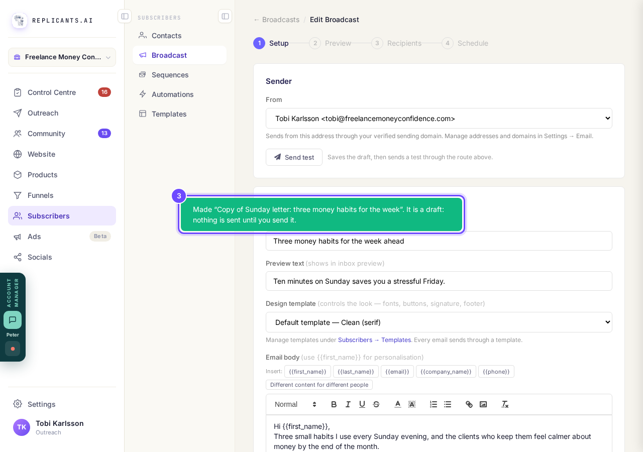The height and width of the screenshot is (452, 643).
Task: Insert a numbered list
Action: pos(434,404)
